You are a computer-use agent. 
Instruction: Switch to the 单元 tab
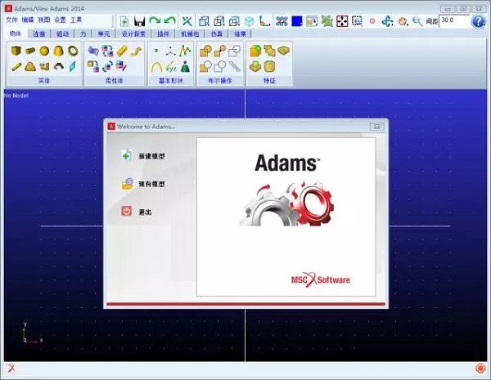[x=104, y=34]
